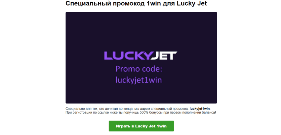Click the "500%" bonus text

point(144,113)
